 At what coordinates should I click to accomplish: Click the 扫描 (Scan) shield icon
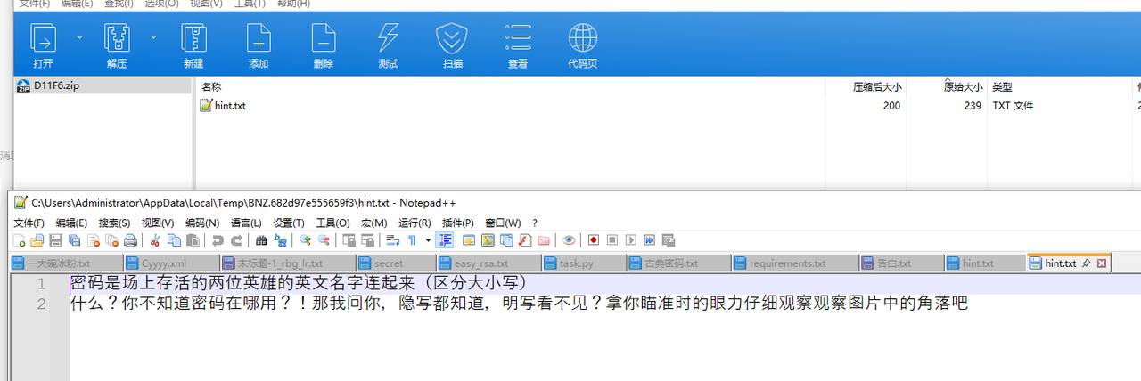point(452,46)
